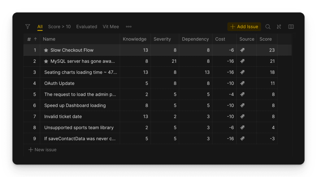Click the sort arrows icon
The width and height of the screenshot is (317, 177).
[x=279, y=27]
